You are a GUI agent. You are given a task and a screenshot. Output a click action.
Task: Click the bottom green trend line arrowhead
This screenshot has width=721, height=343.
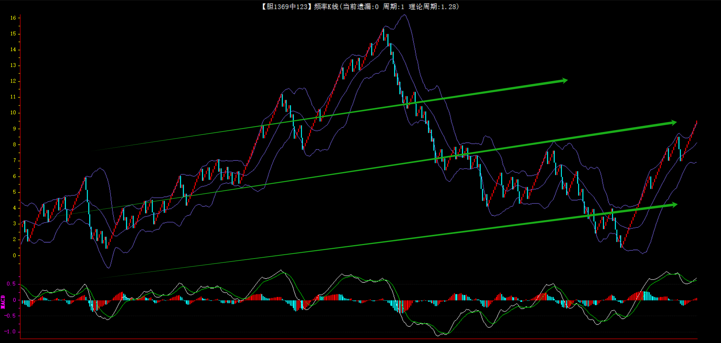point(674,205)
